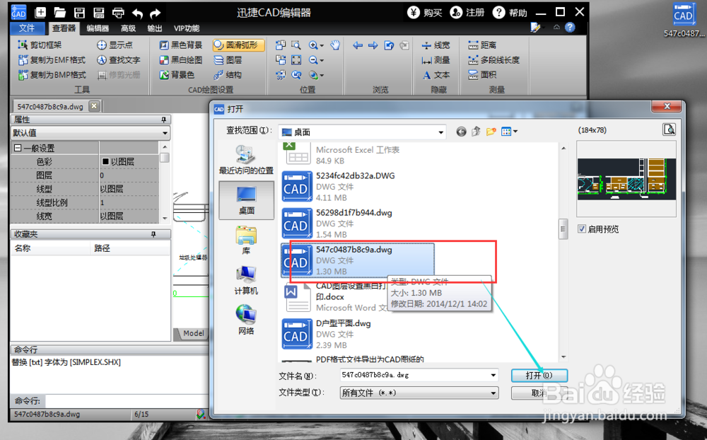This screenshot has height=440, width=707.
Task: Click the Save disk icon in title bar
Action: (79, 13)
